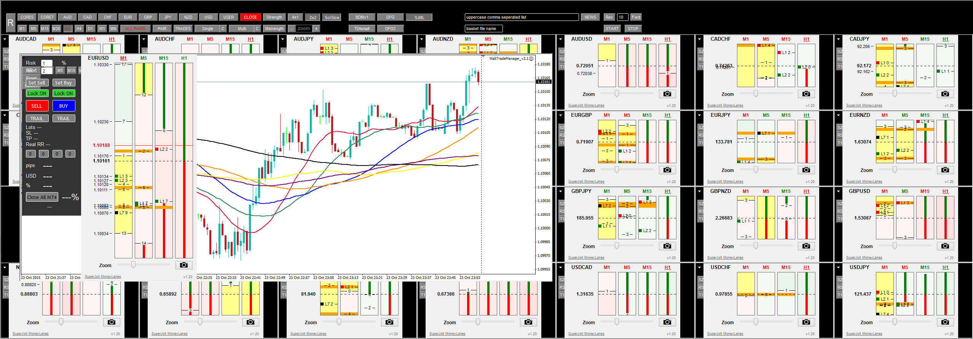973x339 pixels.
Task: Click the Zoom slider in the EURUSD panel
Action: tap(144, 265)
